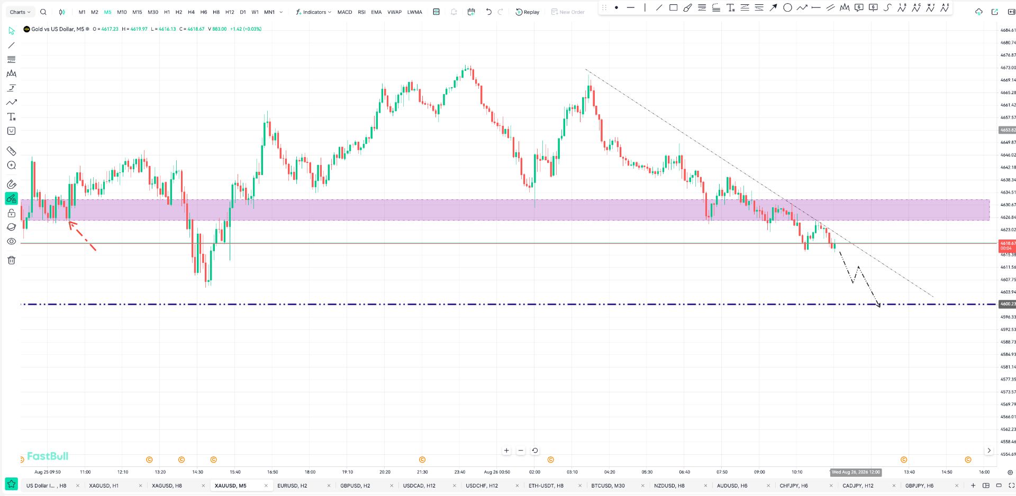
Task: Select the cursor pointer tool in left sidebar
Action: (x=11, y=31)
